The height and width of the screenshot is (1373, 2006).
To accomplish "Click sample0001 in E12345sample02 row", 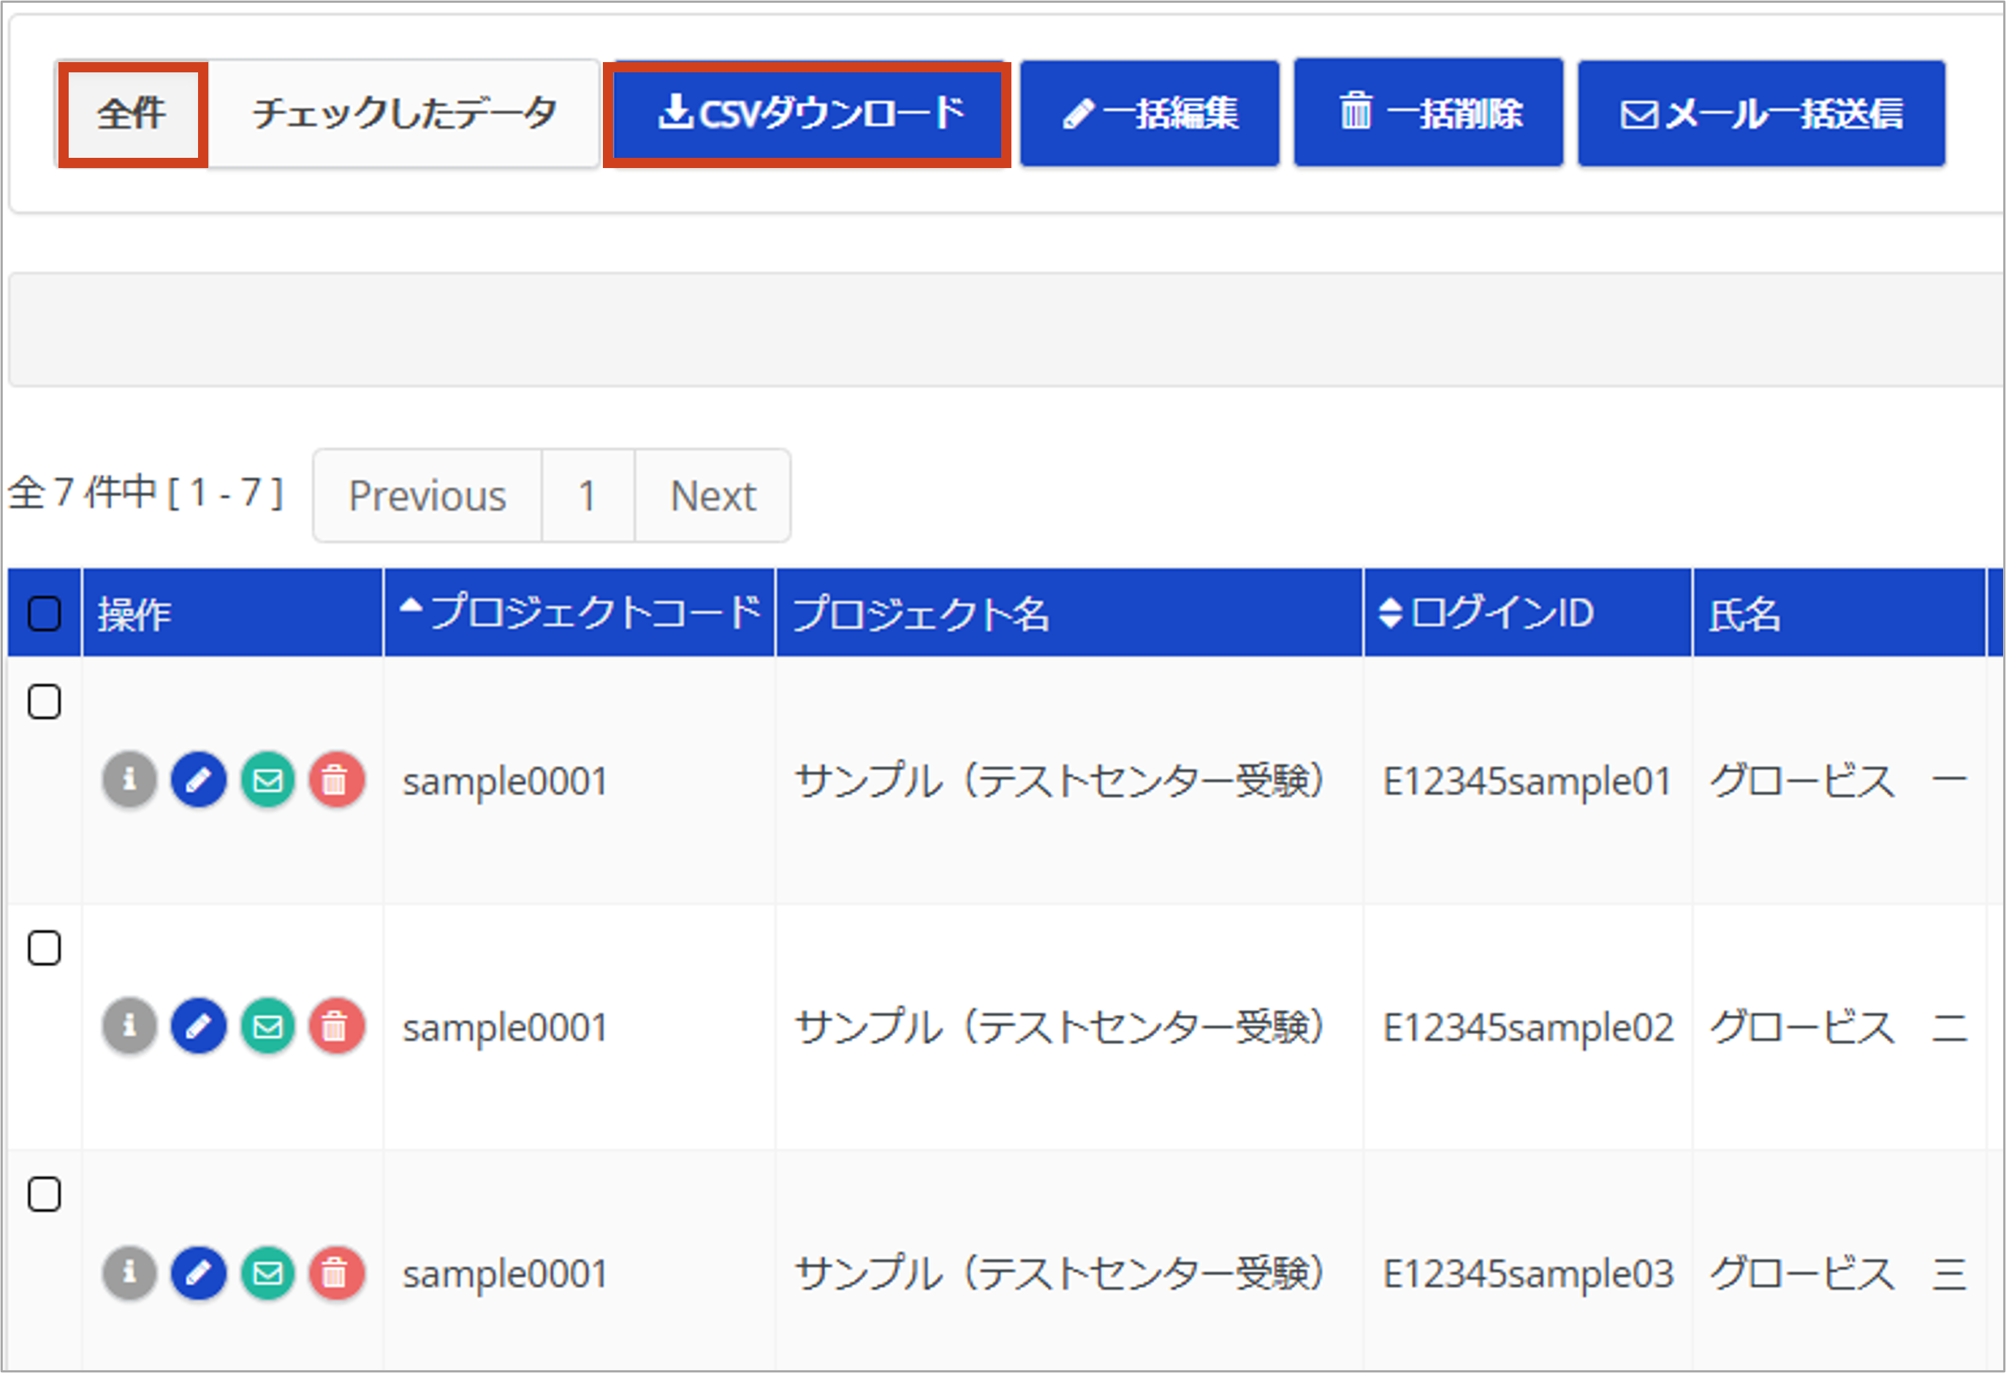I will pos(505,1028).
